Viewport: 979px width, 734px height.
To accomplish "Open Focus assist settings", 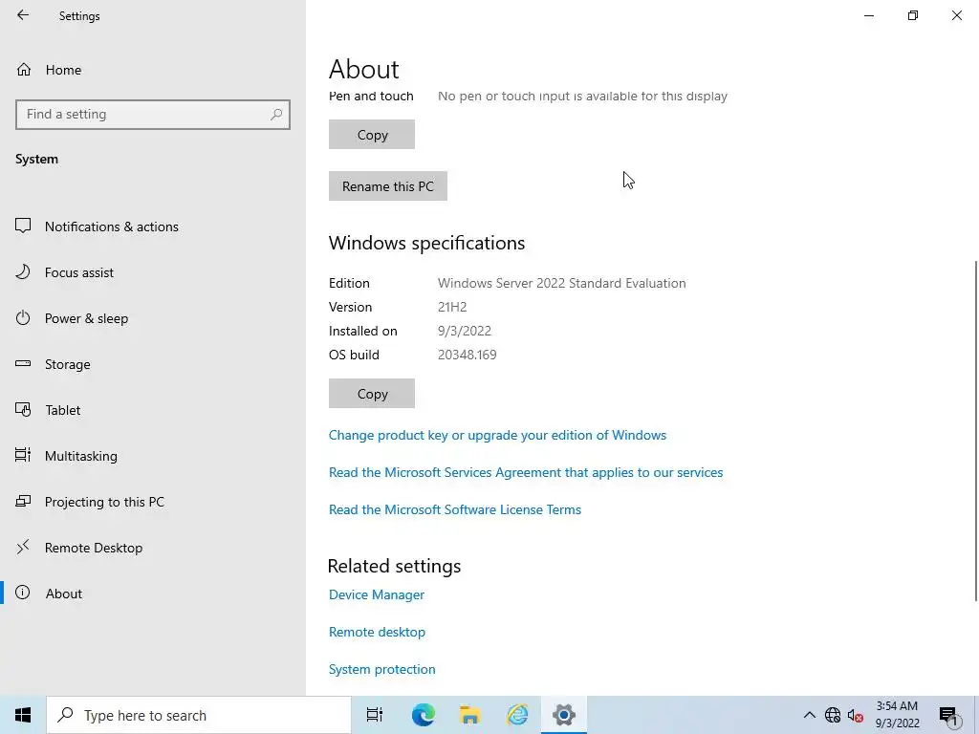I will pyautogui.click(x=79, y=272).
